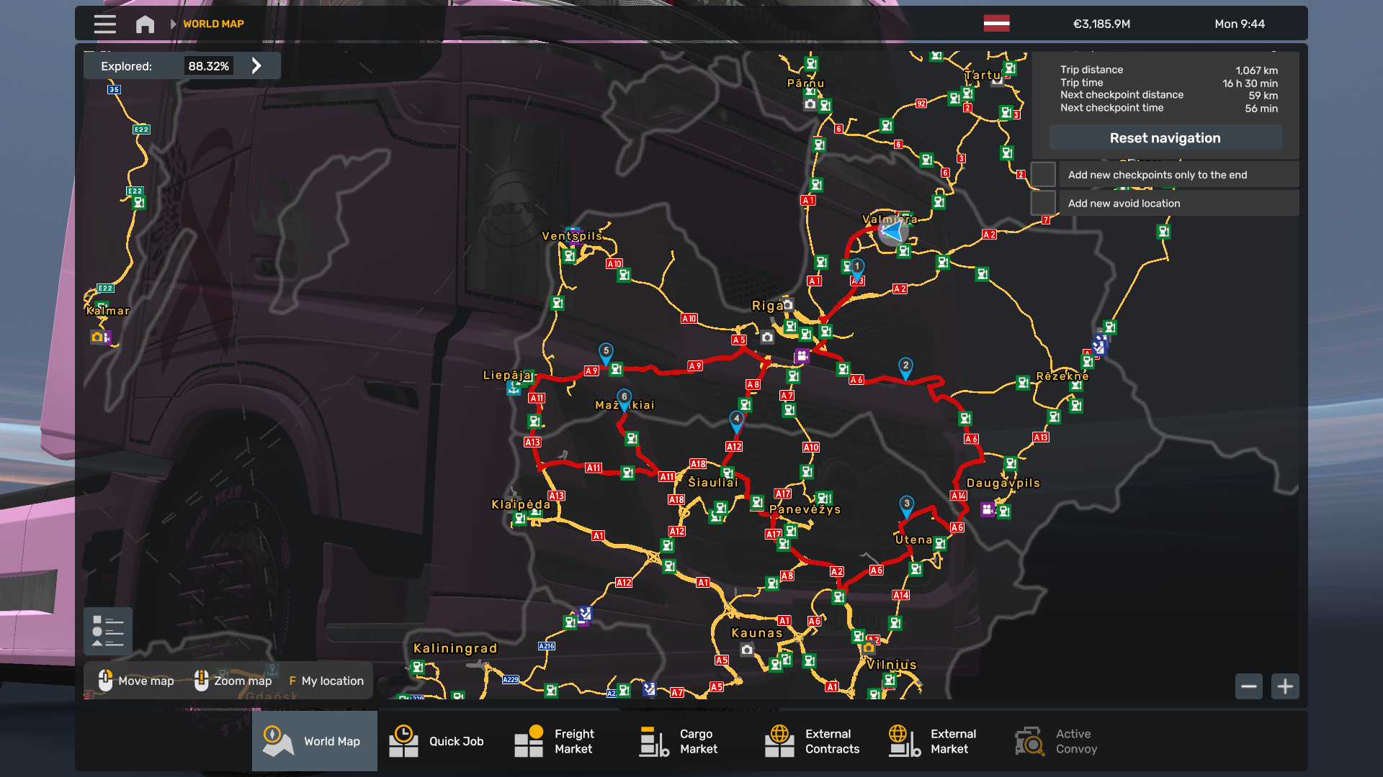Click the chevron next to WORLD MAP
The height and width of the screenshot is (777, 1383).
173,24
